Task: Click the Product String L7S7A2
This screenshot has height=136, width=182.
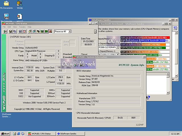Action: pyautogui.click(x=116, y=101)
